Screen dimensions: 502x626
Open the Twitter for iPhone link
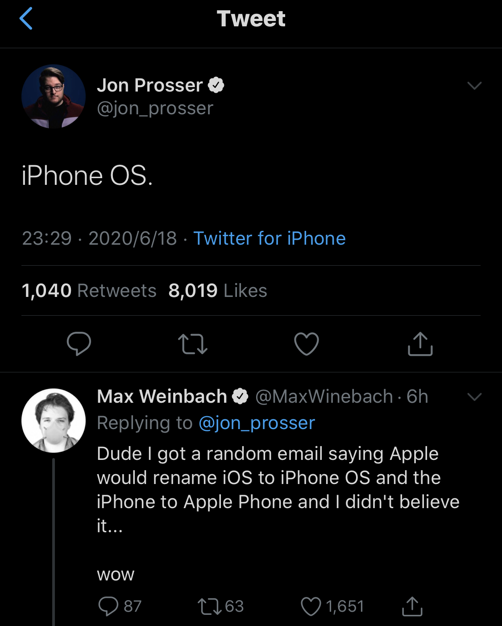[269, 238]
